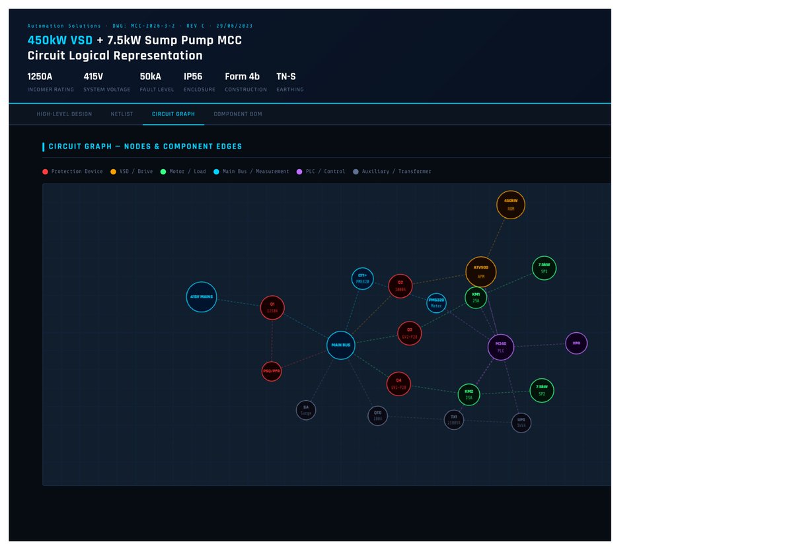Open the Component BOM tab
The width and height of the screenshot is (793, 550).
coord(238,114)
